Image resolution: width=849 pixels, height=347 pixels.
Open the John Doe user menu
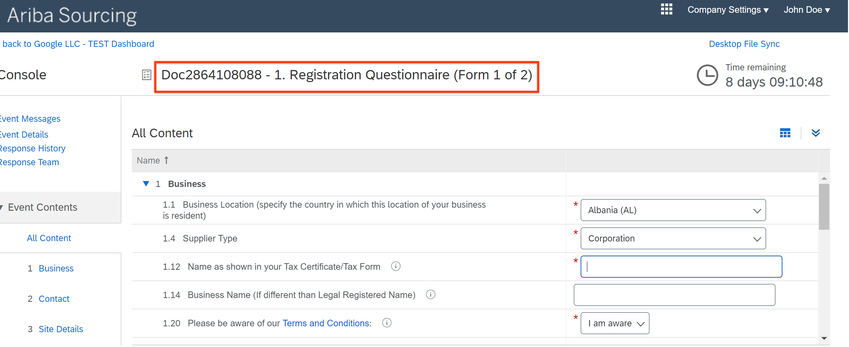coord(807,9)
